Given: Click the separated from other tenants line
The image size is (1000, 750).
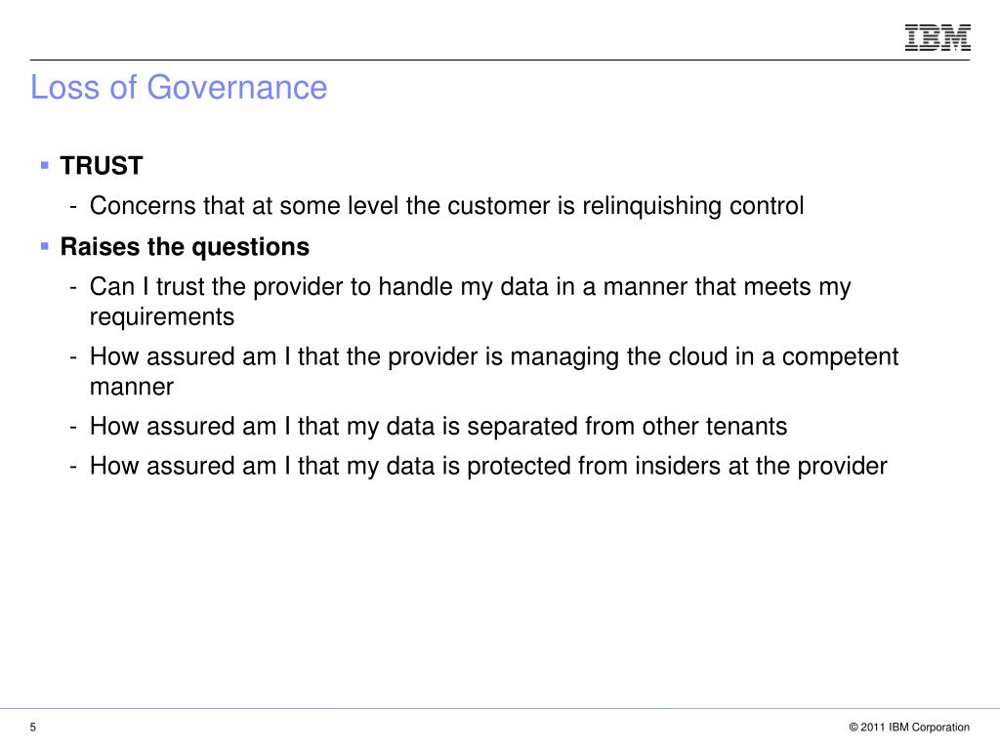Looking at the screenshot, I should 438,427.
